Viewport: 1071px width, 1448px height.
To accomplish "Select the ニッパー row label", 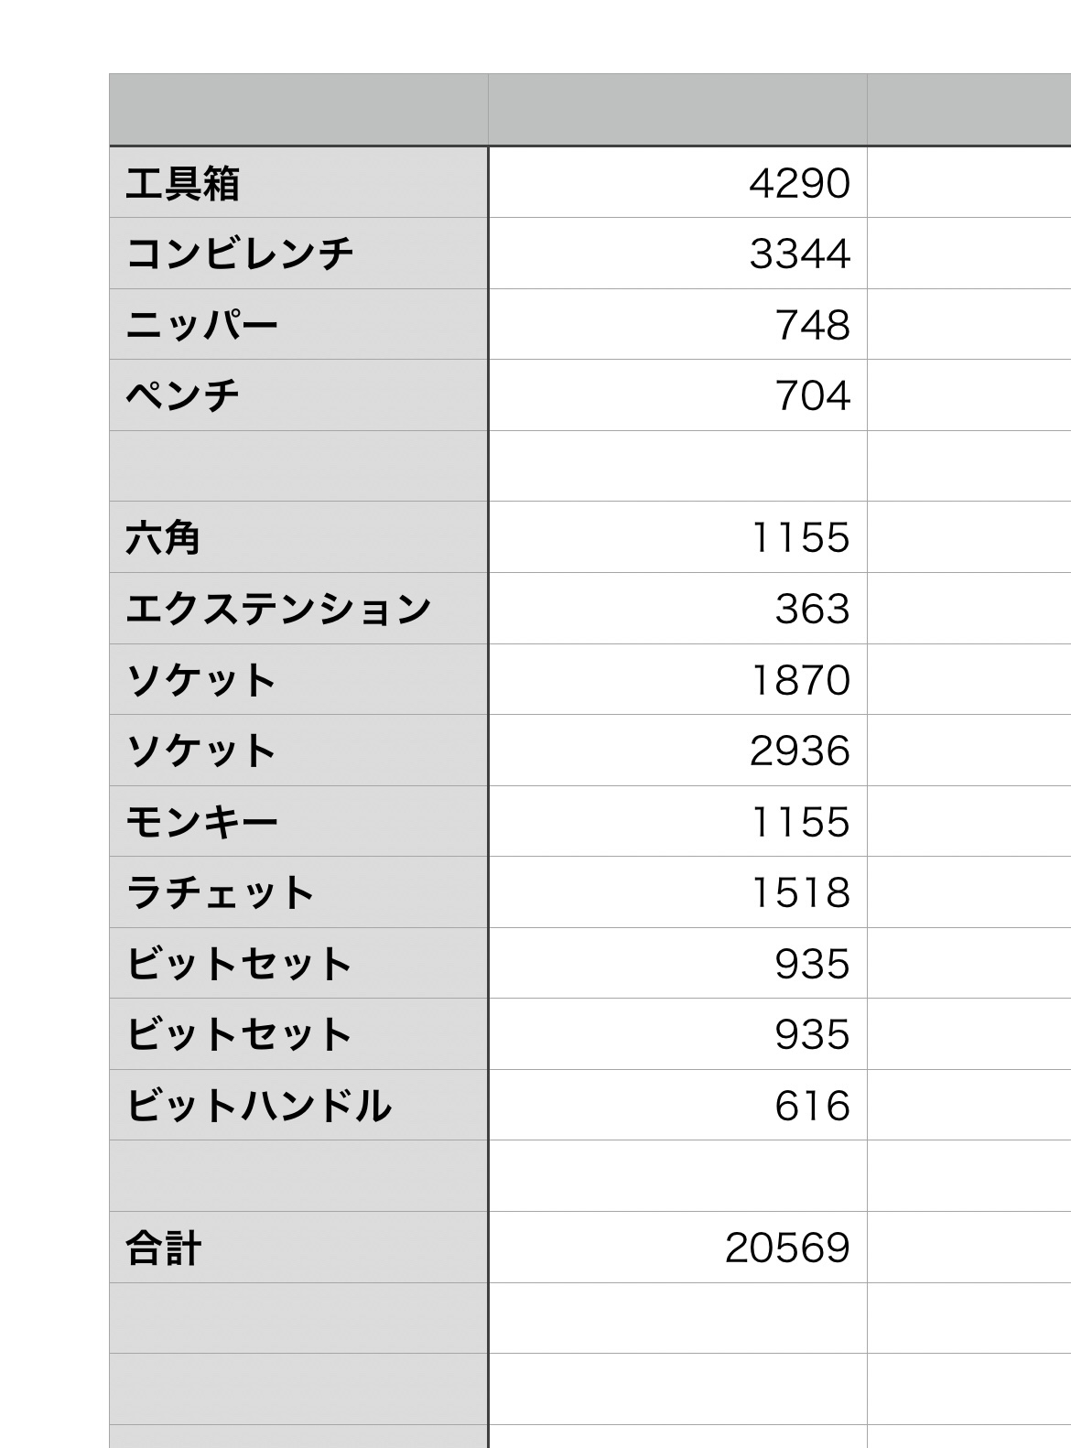I will [x=298, y=325].
